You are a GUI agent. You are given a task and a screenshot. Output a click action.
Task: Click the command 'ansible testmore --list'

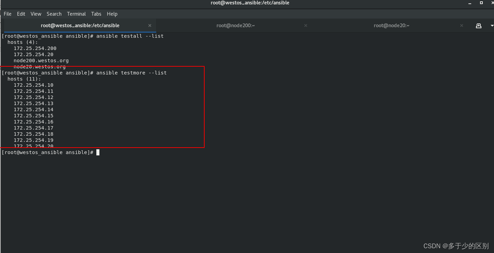coord(131,73)
